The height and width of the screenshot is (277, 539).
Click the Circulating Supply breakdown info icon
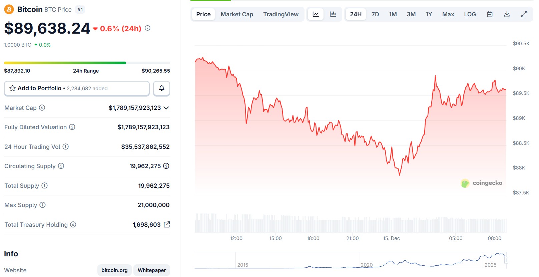coord(166,166)
